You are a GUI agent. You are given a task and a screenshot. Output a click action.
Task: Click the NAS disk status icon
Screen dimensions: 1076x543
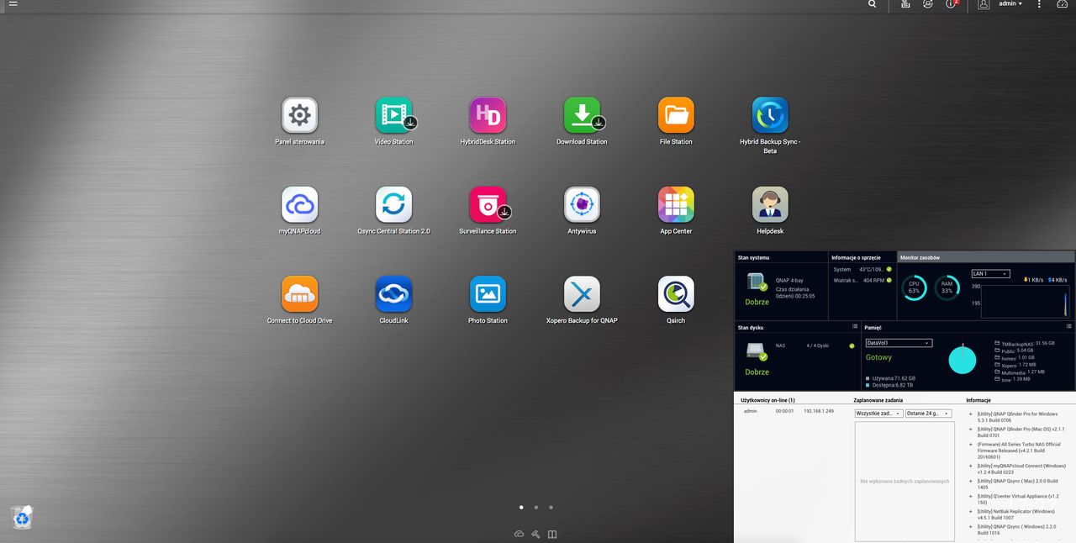tap(757, 352)
